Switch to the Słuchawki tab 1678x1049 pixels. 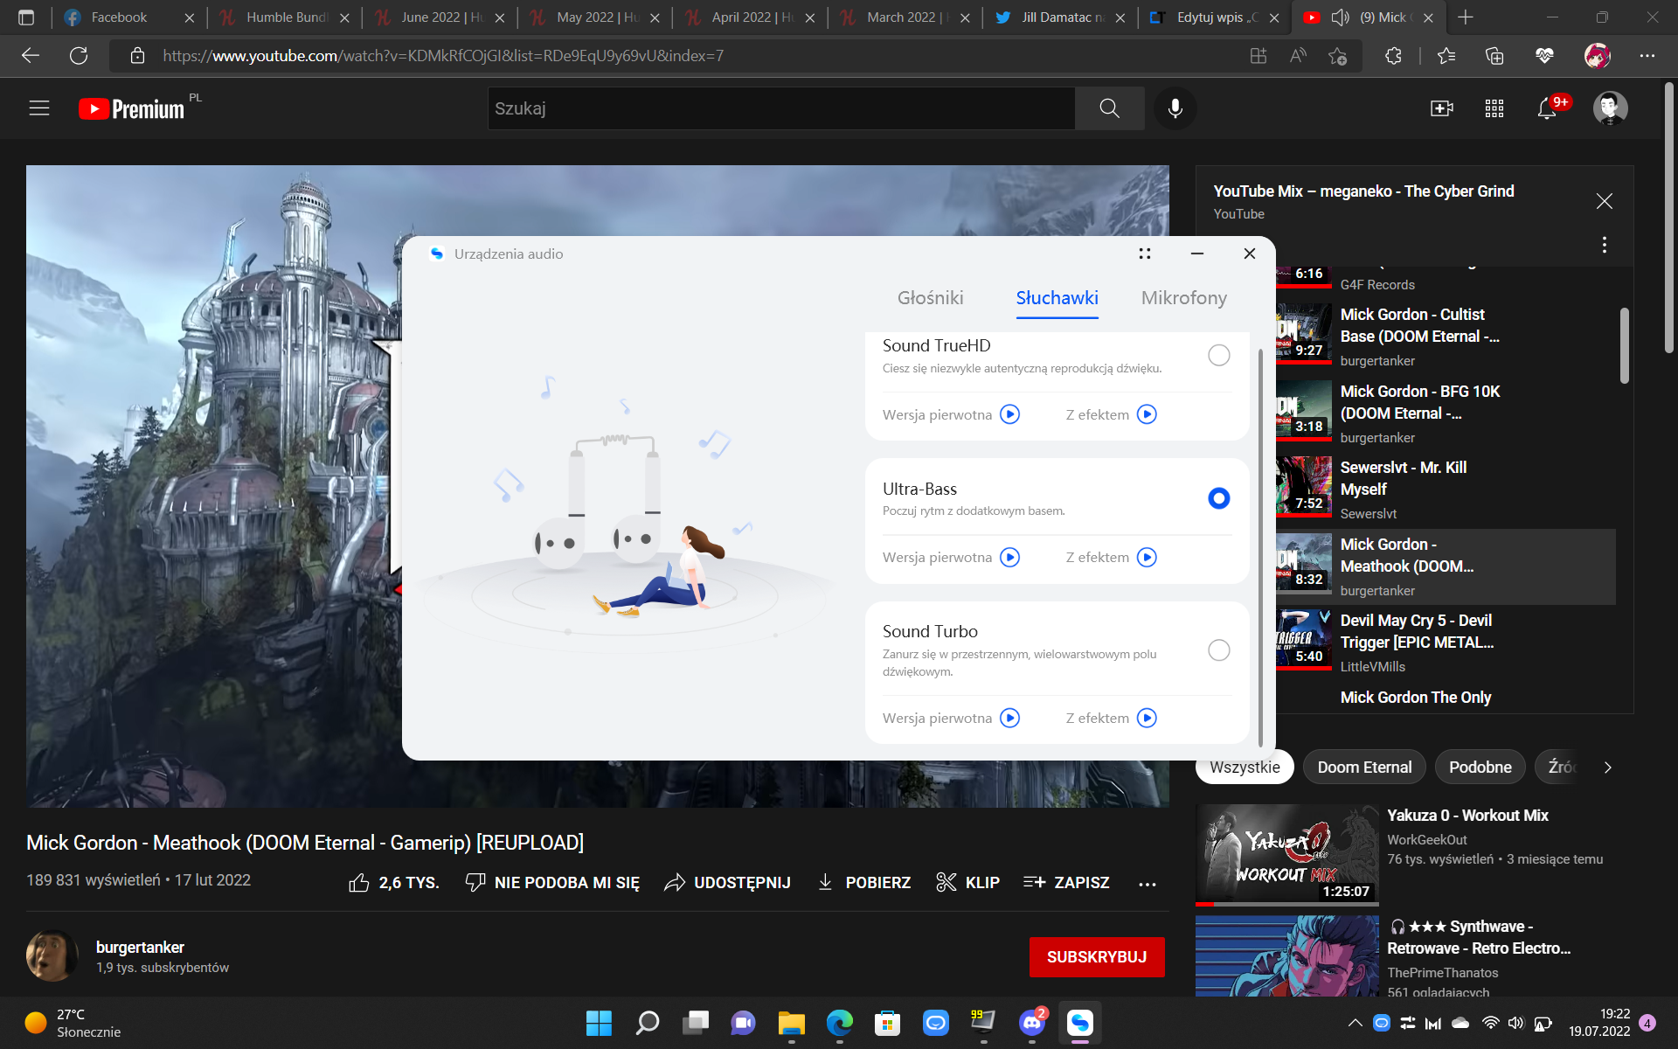pos(1057,297)
